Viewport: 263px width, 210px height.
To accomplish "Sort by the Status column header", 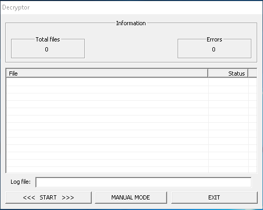I will coord(228,73).
